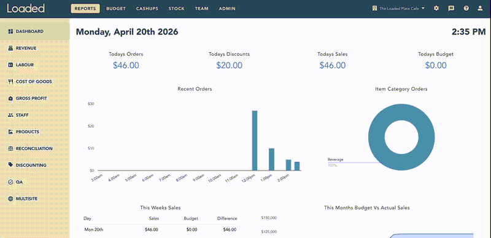Switch to the Budget tab
Image resolution: width=491 pixels, height=238 pixels.
[116, 9]
